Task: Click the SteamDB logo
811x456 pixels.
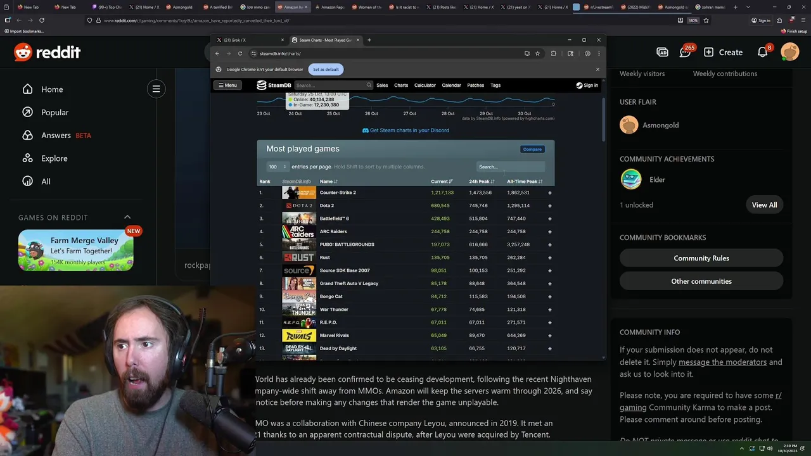Action: click(274, 85)
